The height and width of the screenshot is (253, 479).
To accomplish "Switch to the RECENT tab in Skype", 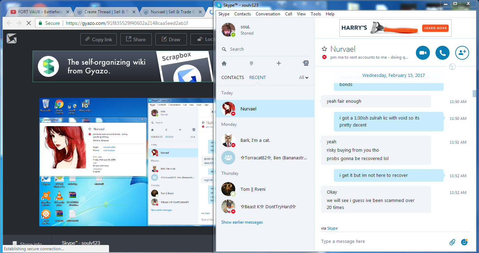I will coord(257,78).
